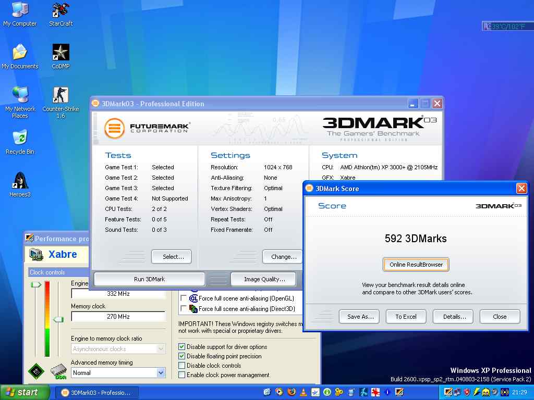
Task: Click the Clock controls section header
Action: tap(58, 272)
